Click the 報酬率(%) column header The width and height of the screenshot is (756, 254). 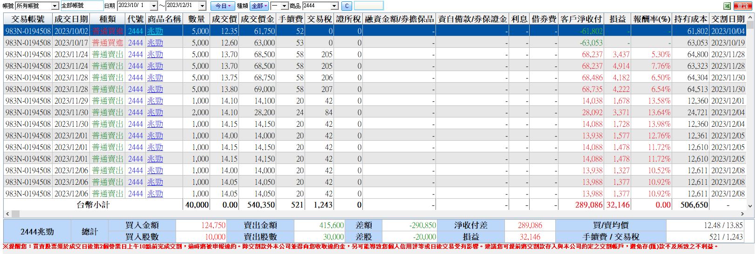(652, 19)
